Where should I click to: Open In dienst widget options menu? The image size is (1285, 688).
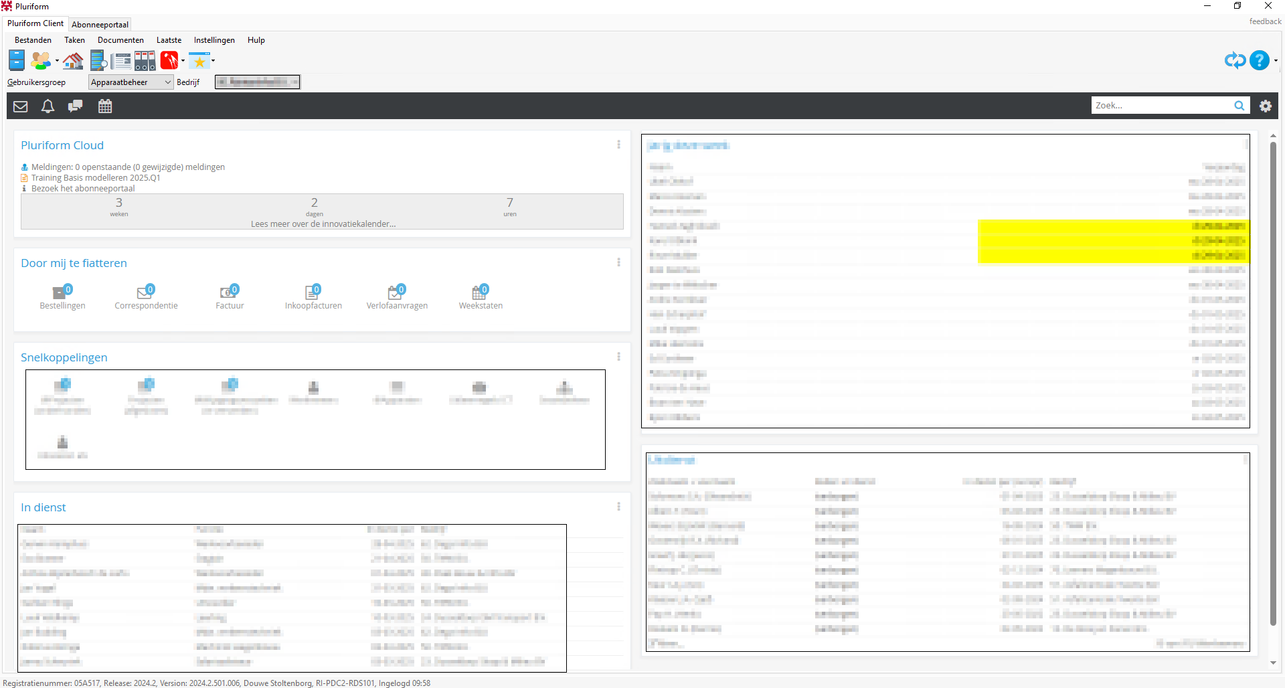click(618, 507)
